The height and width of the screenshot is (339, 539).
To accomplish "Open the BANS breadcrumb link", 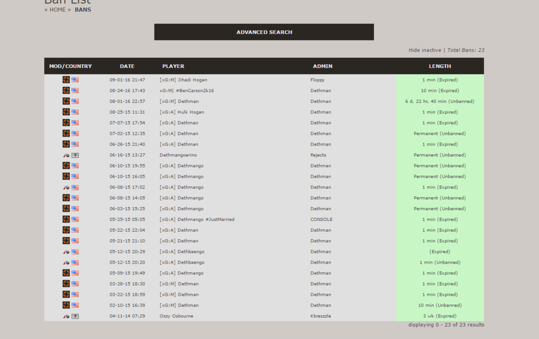I will point(83,10).
